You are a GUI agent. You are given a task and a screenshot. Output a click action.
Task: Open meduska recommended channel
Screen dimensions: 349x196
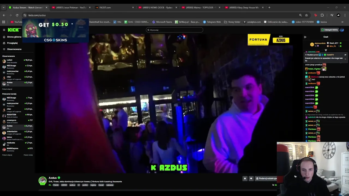pyautogui.click(x=17, y=144)
